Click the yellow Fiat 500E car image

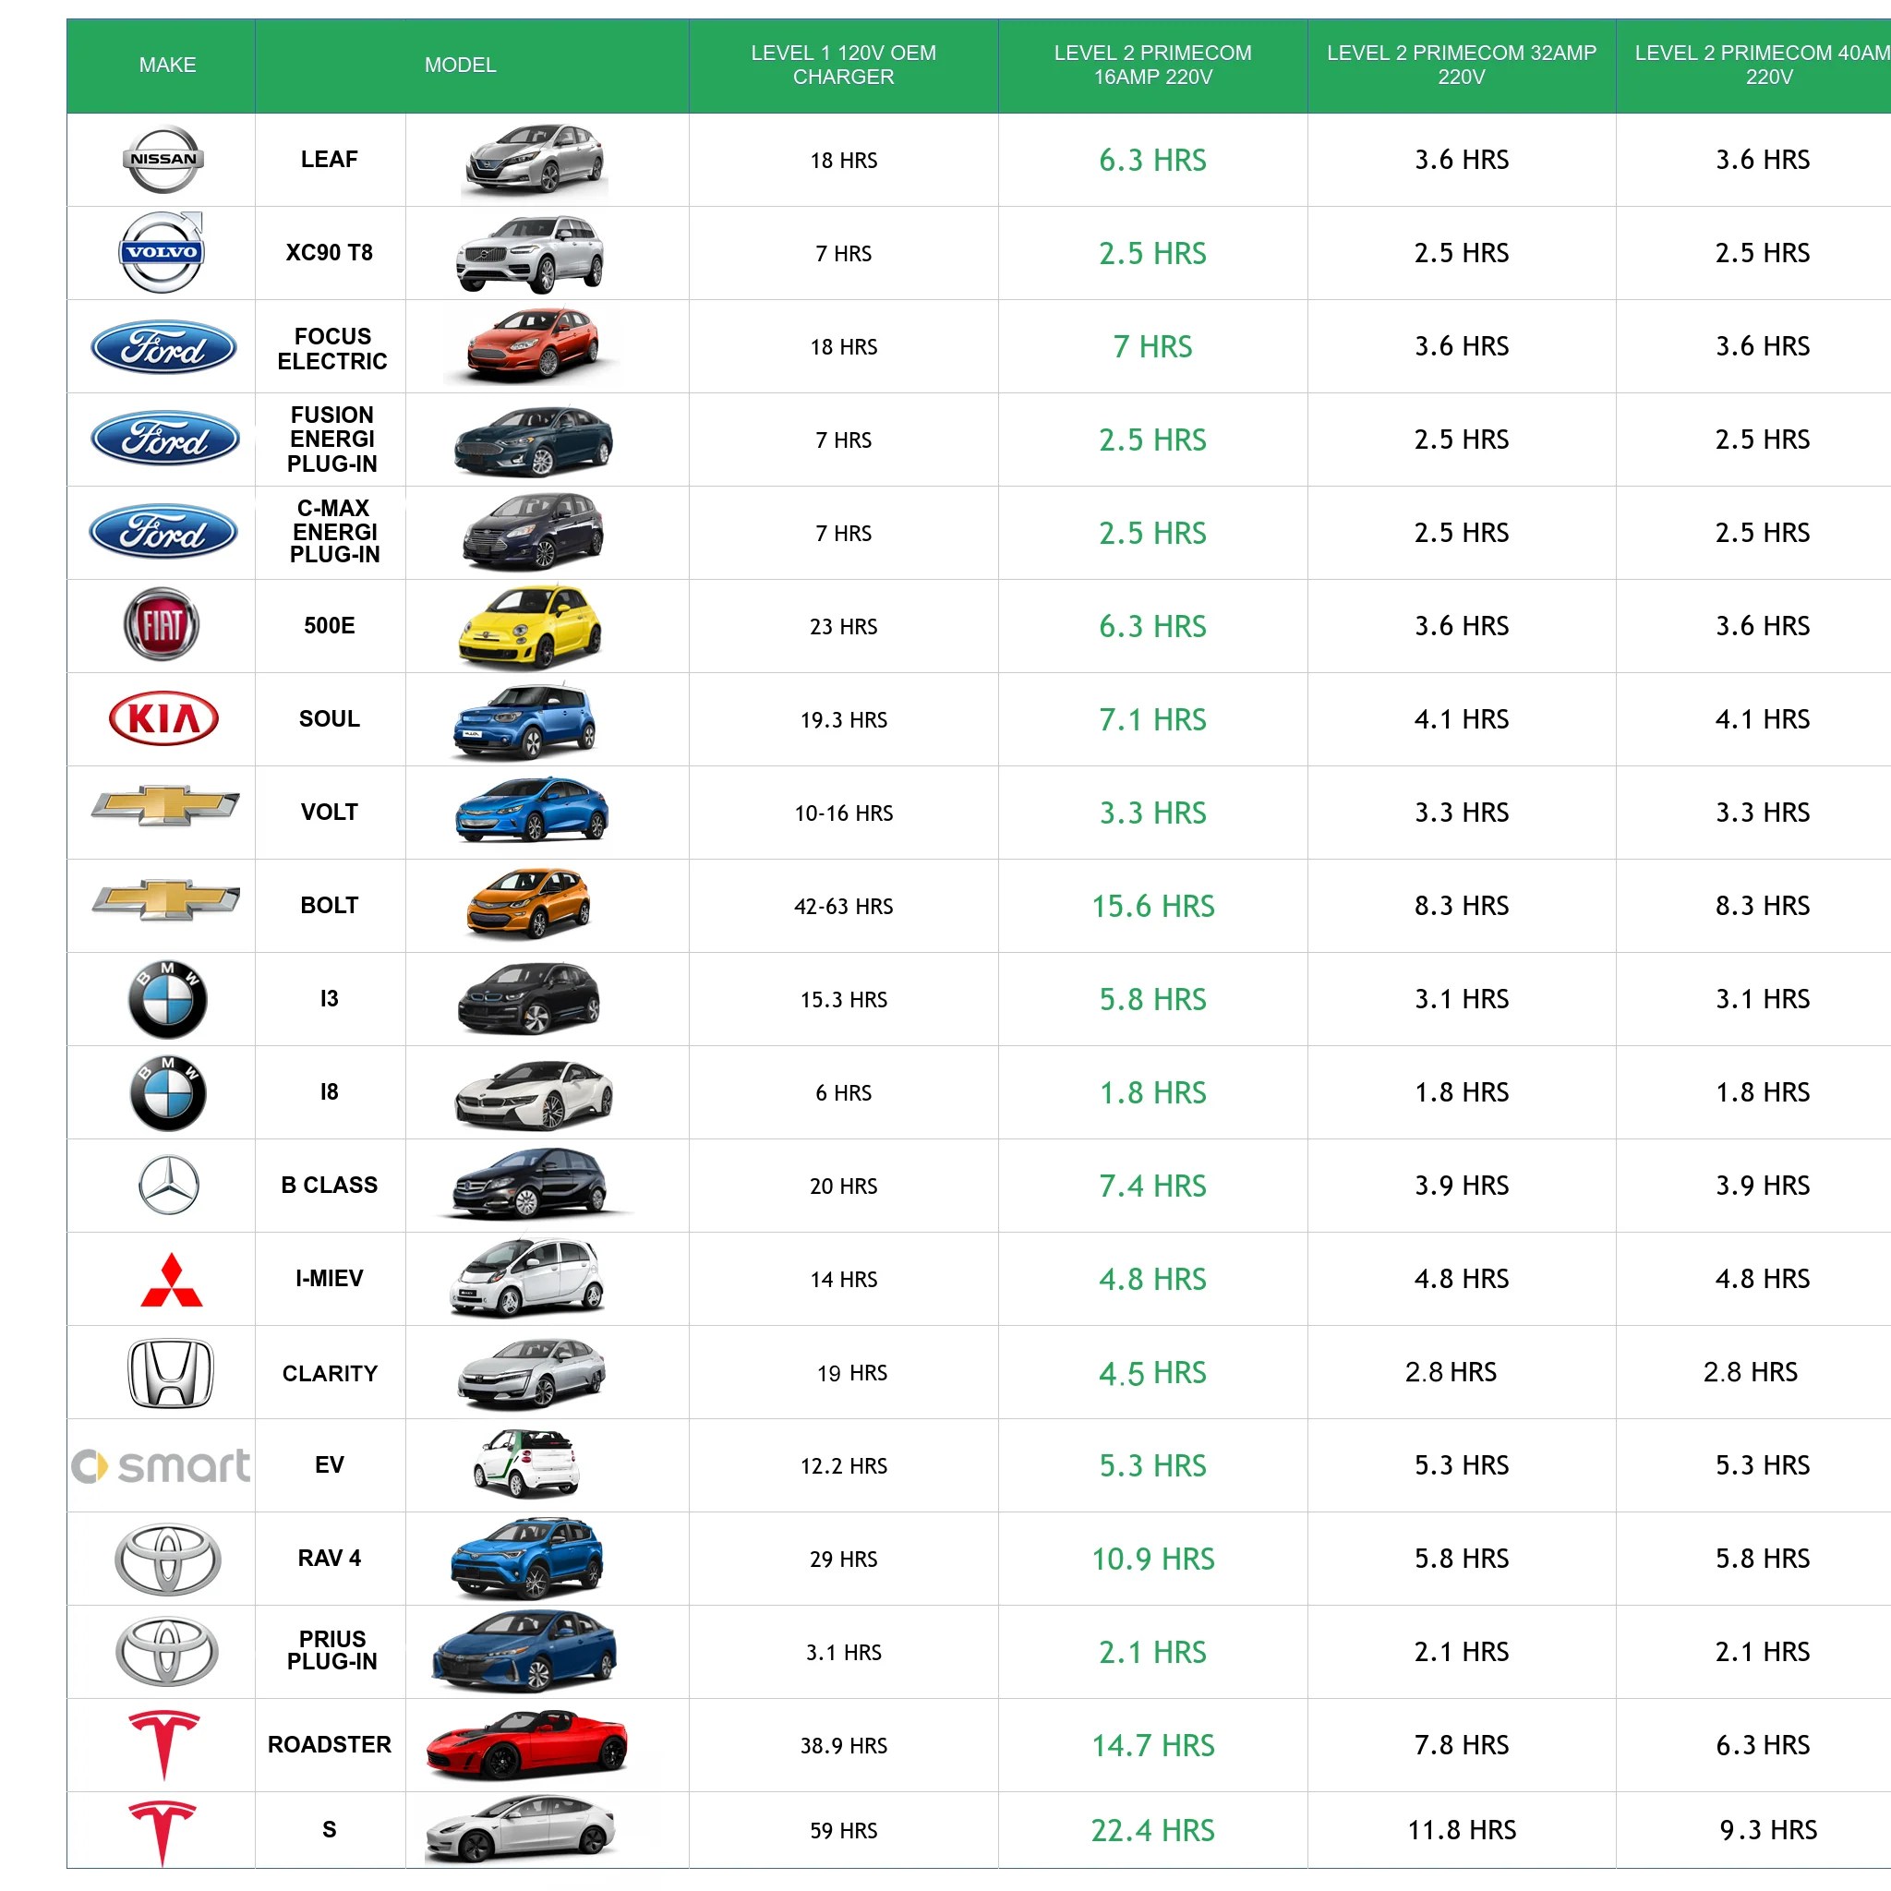pyautogui.click(x=529, y=626)
